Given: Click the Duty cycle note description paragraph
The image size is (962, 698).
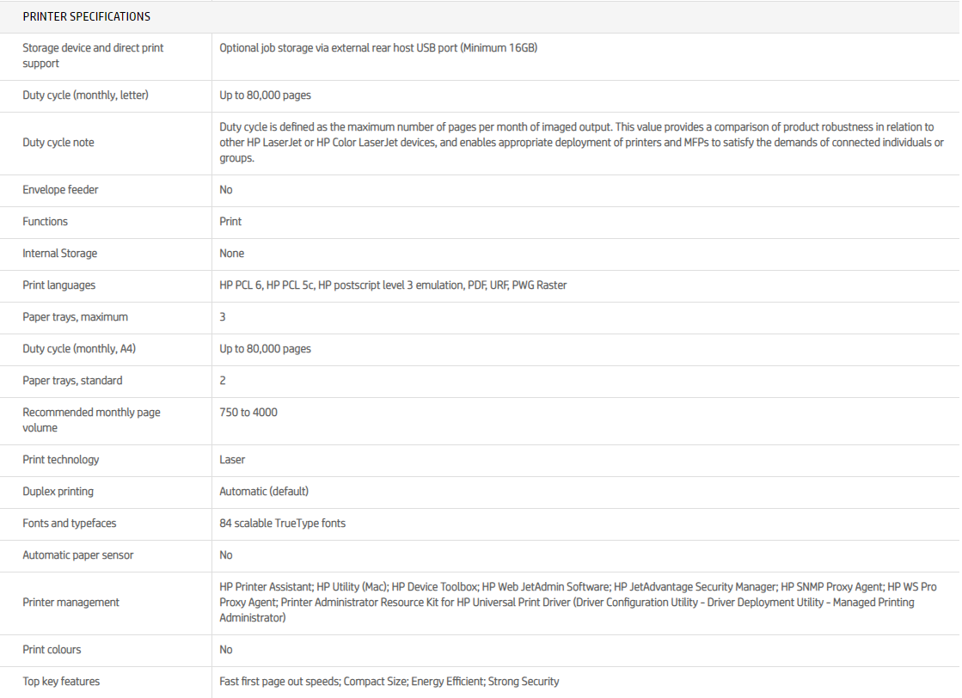Looking at the screenshot, I should coord(581,142).
